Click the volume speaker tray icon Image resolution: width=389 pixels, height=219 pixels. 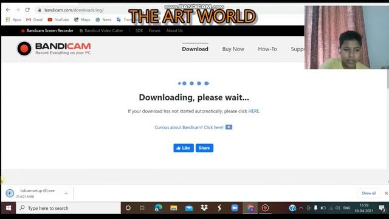point(338,208)
